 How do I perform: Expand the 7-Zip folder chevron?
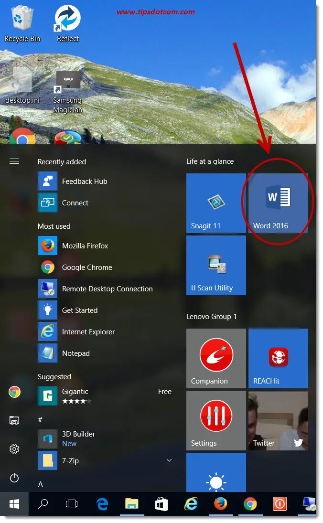[169, 460]
